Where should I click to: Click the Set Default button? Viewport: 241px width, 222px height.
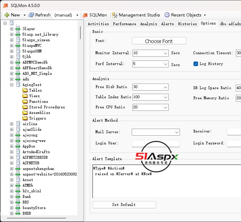point(124,205)
